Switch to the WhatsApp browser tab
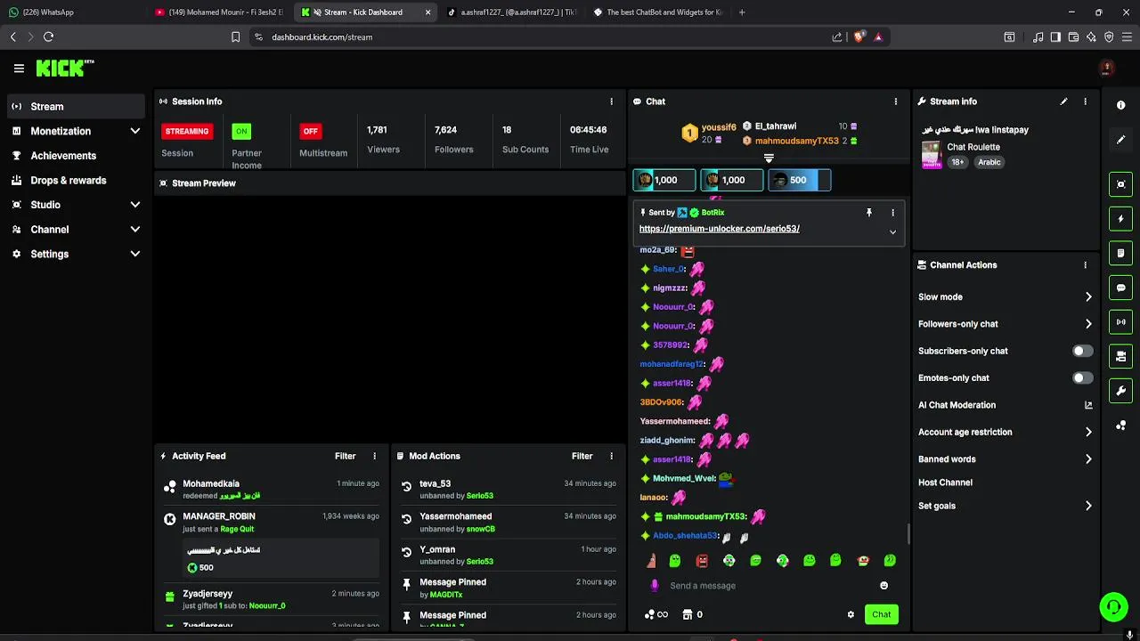The height and width of the screenshot is (641, 1140). [x=73, y=12]
